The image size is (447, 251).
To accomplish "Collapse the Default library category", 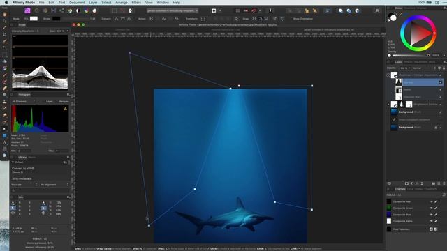I will [x=13, y=162].
